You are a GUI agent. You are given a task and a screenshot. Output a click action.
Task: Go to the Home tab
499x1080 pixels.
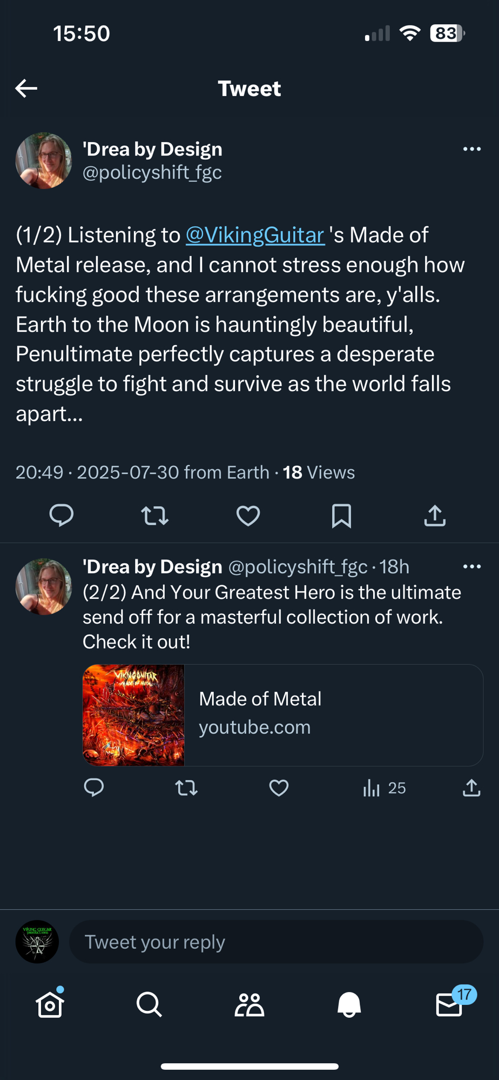click(x=50, y=1004)
